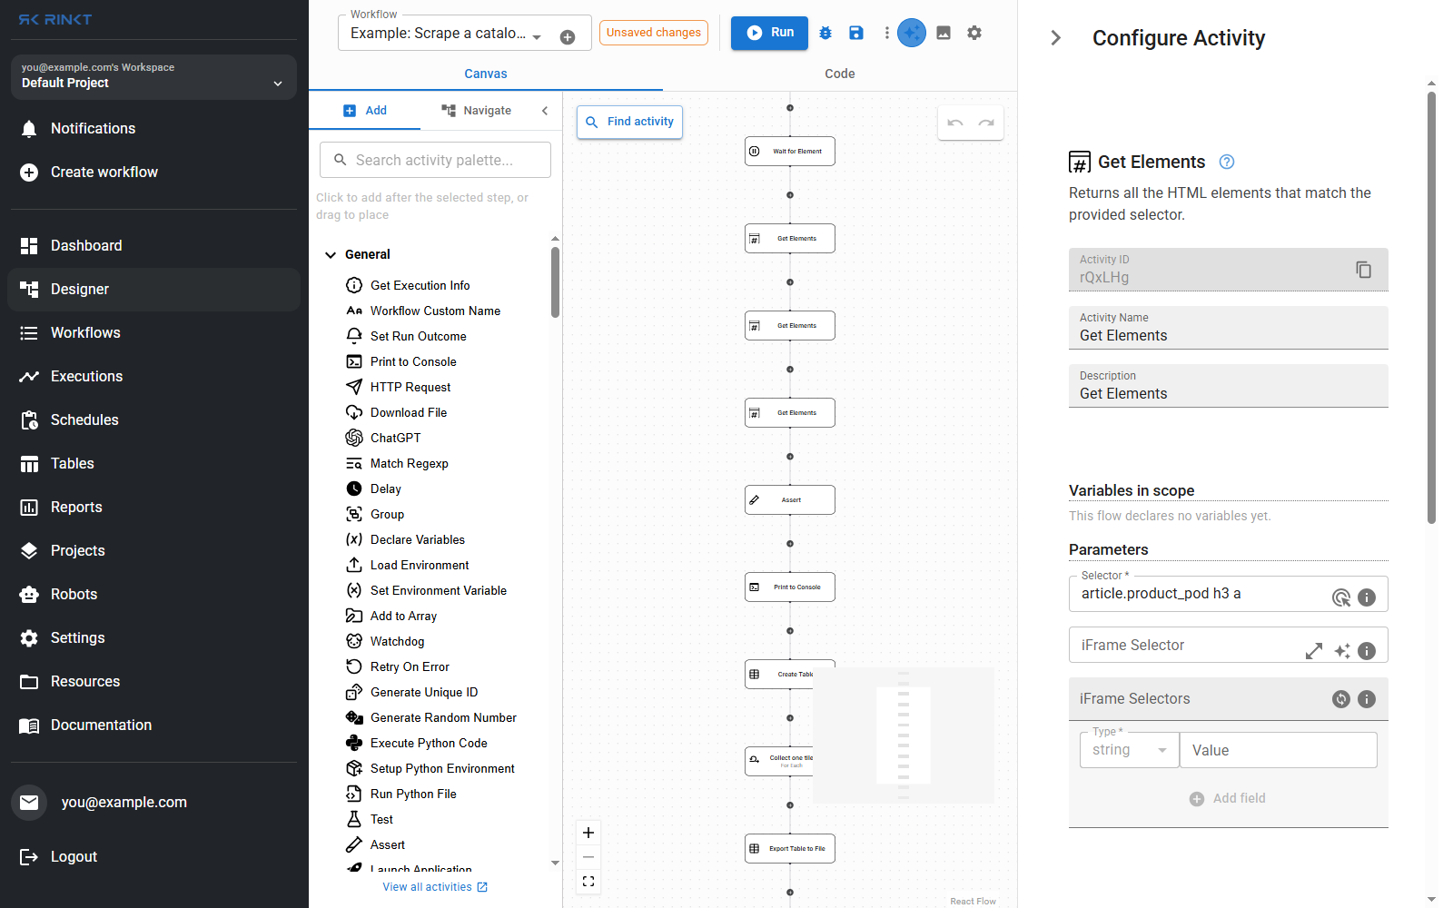Collapse the activity palette panel
Screen dimensions: 1453x908
pyautogui.click(x=545, y=111)
